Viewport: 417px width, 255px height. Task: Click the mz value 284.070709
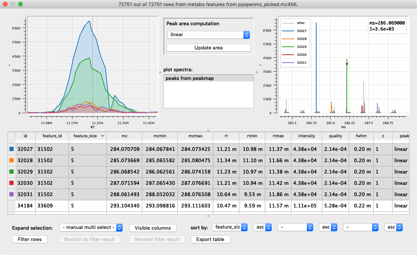[125, 149]
